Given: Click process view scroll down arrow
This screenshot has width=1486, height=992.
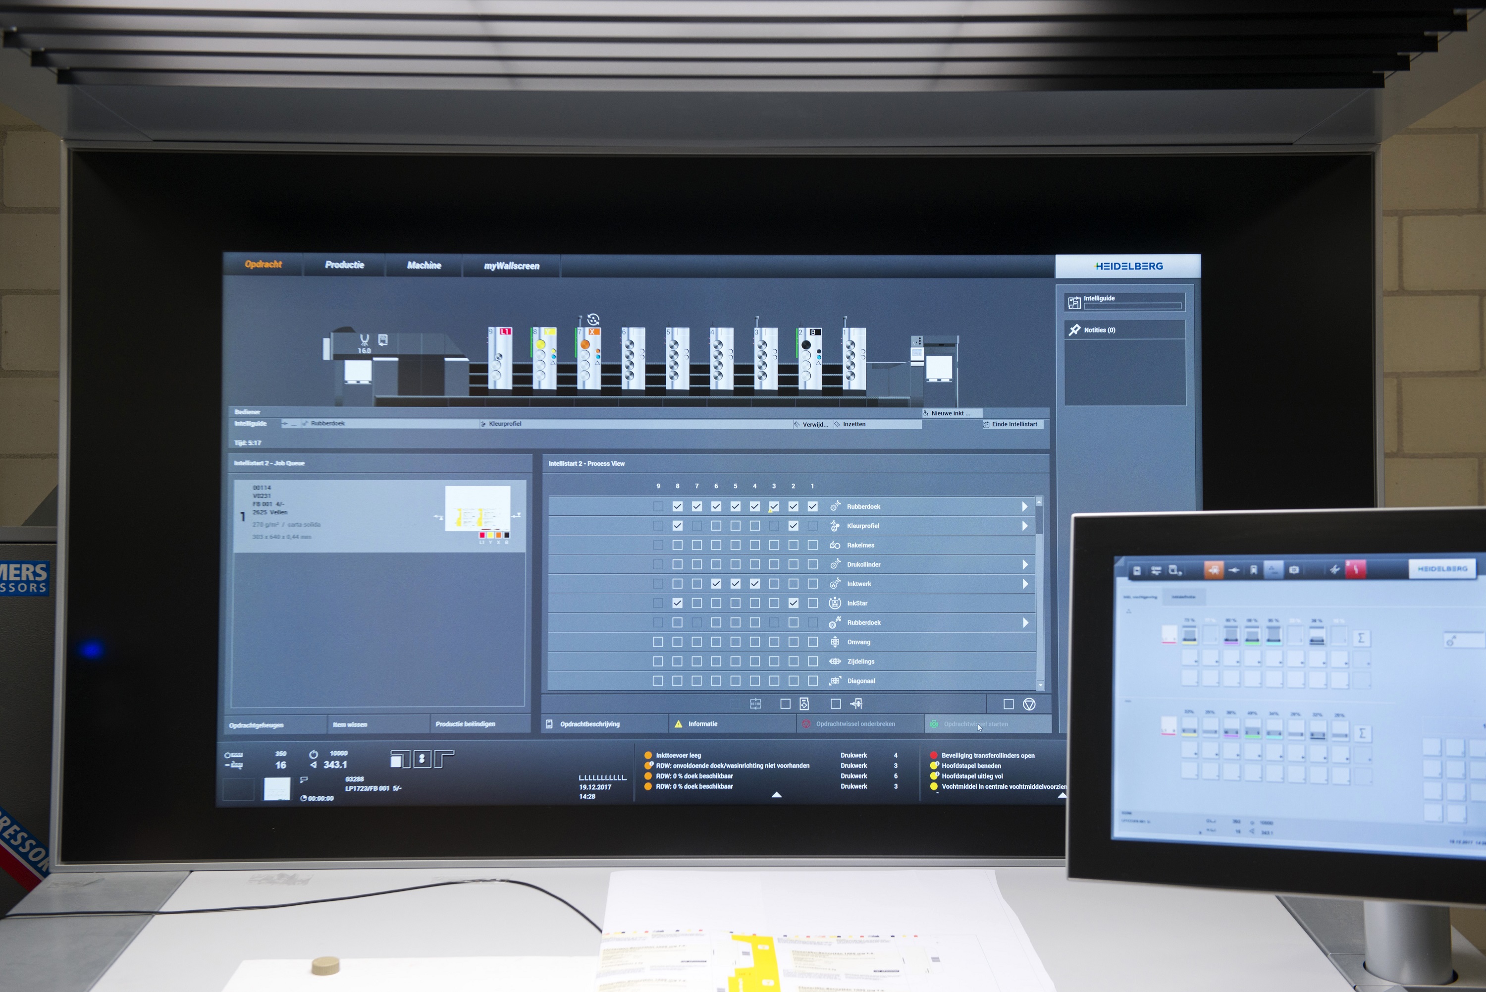Looking at the screenshot, I should 1040,685.
